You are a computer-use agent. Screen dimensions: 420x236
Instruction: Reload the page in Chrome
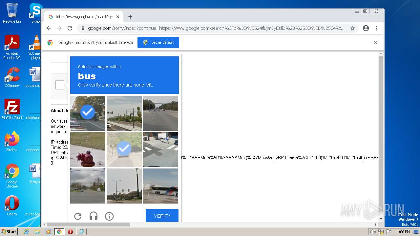click(x=70, y=28)
